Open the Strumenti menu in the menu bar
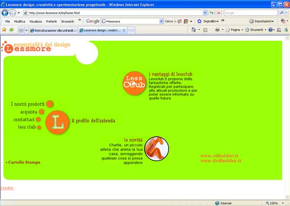290x206 pixels. tap(68, 21)
